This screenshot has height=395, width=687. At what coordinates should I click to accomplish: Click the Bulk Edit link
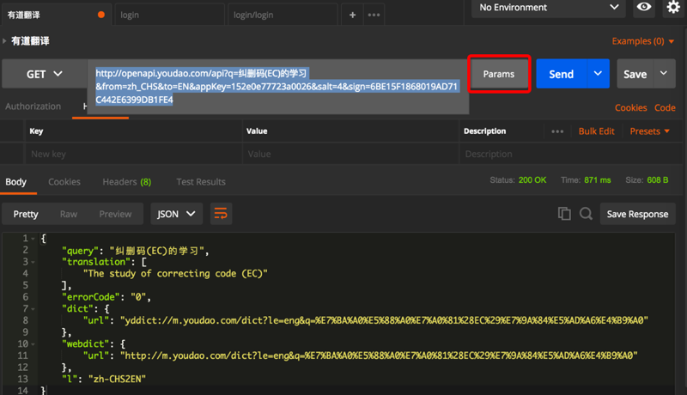(x=596, y=131)
